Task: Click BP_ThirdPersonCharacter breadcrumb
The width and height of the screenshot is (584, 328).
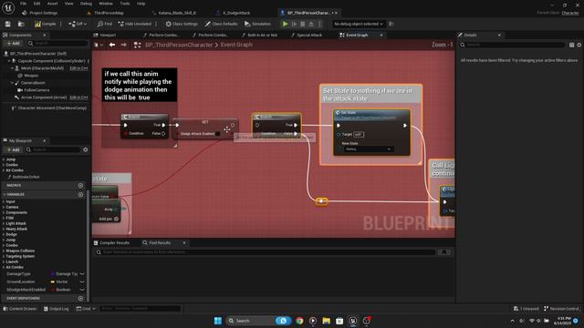Action: pos(179,45)
